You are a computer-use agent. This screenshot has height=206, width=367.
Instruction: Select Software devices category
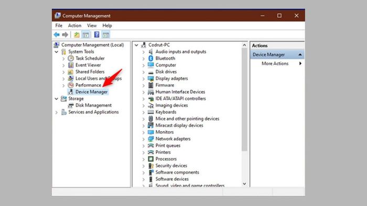[172, 179]
